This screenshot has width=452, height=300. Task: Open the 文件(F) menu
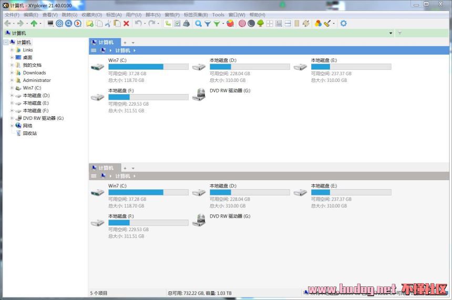tap(12, 15)
